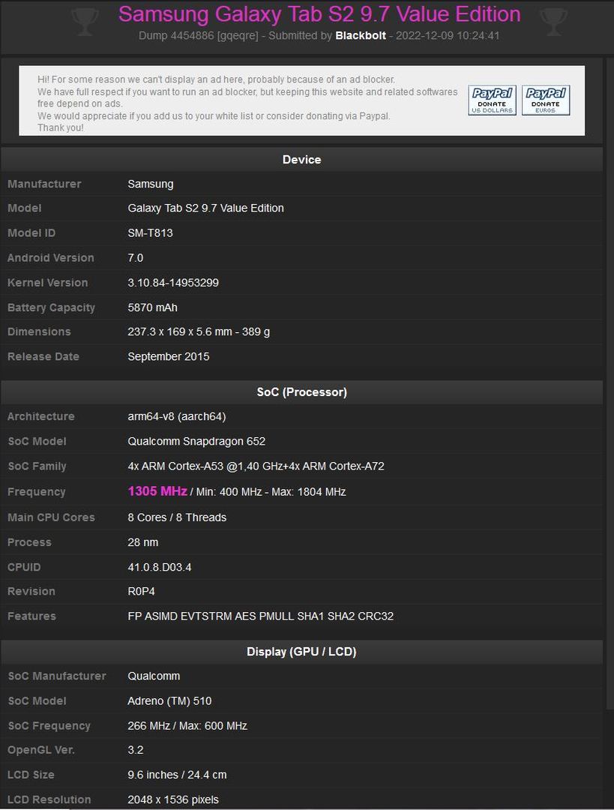This screenshot has height=810, width=614.
Task: Click the 'LCD Resolution' row label
Action: point(49,799)
